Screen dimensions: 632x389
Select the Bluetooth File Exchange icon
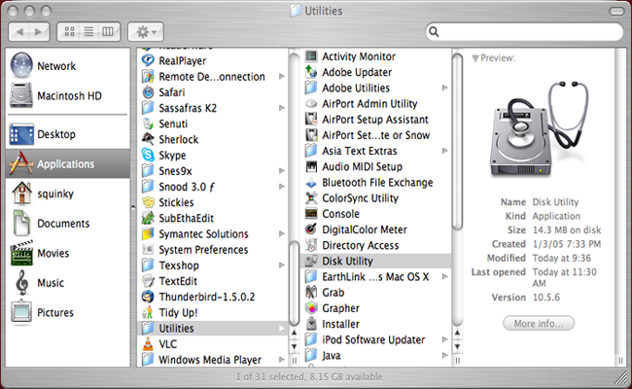click(311, 182)
